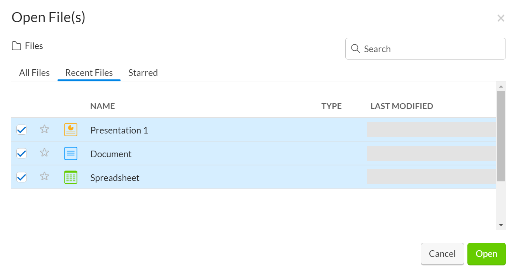Click the green Open button
This screenshot has height=274, width=516.
click(x=486, y=254)
